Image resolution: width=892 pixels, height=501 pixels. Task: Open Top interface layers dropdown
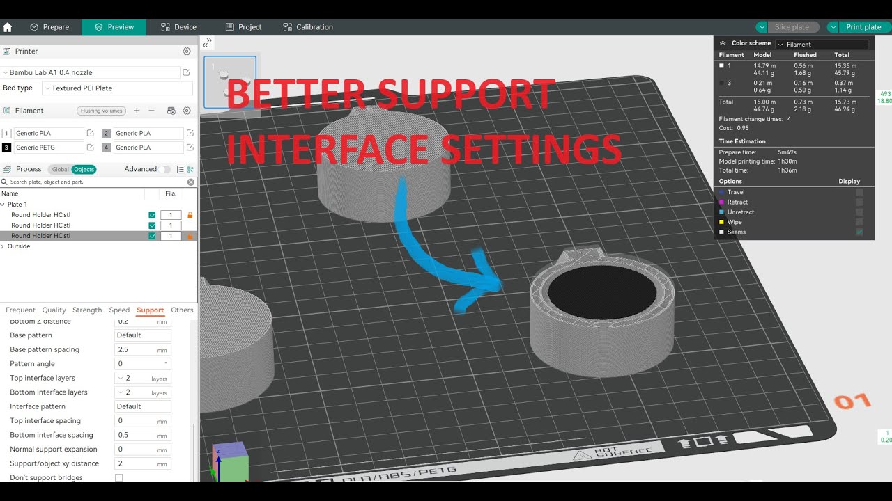143,378
